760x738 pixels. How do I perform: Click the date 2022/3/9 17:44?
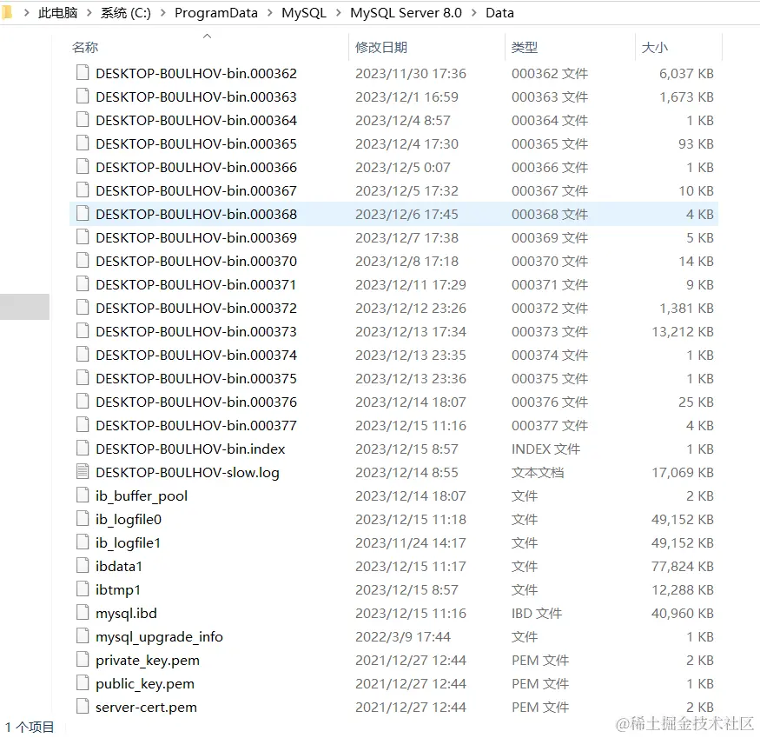[403, 636]
